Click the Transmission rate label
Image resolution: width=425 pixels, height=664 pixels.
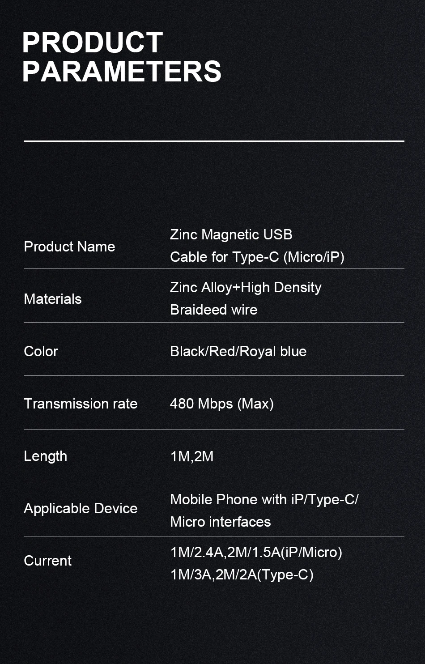(x=81, y=404)
